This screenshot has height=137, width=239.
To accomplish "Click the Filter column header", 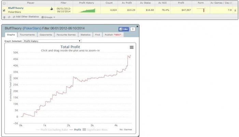I will (64, 3).
